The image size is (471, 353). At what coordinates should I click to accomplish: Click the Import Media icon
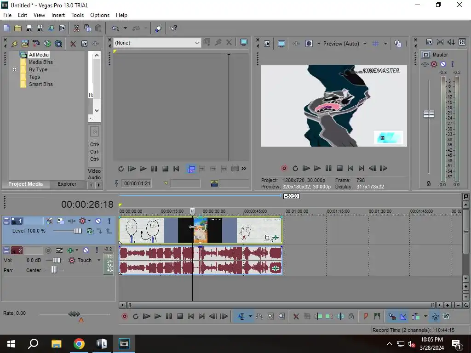[25, 44]
